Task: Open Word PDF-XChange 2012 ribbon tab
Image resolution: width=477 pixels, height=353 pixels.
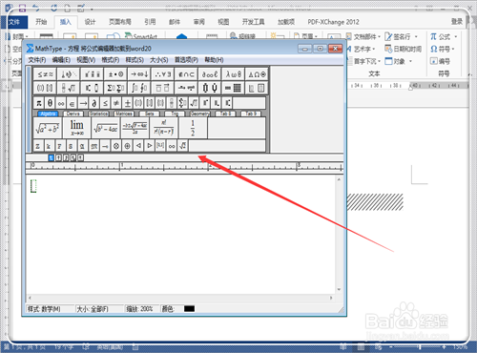Action: pyautogui.click(x=333, y=22)
